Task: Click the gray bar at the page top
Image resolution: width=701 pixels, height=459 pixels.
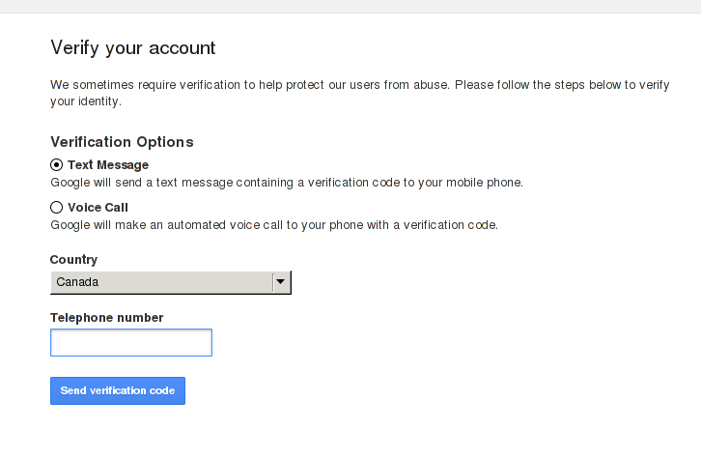Action: coord(350,6)
